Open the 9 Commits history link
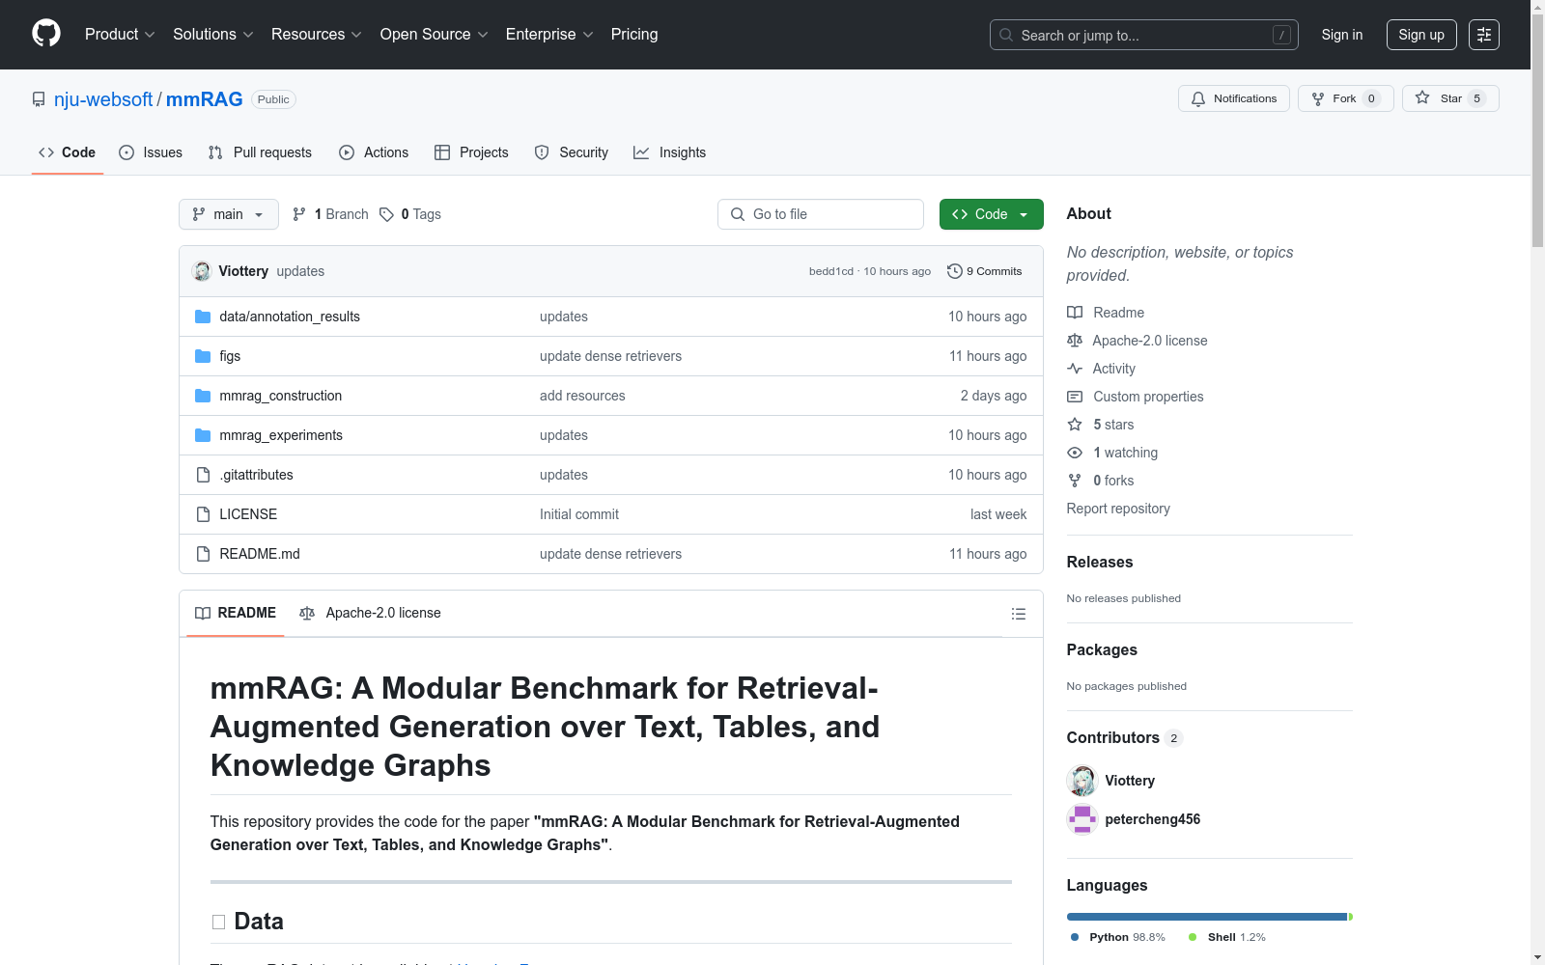Screen dimensions: 1545x965 pos(985,271)
